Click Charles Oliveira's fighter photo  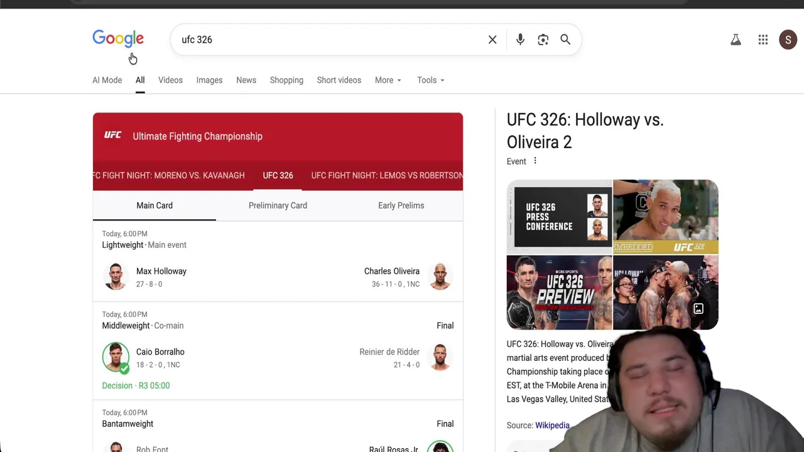pyautogui.click(x=440, y=277)
